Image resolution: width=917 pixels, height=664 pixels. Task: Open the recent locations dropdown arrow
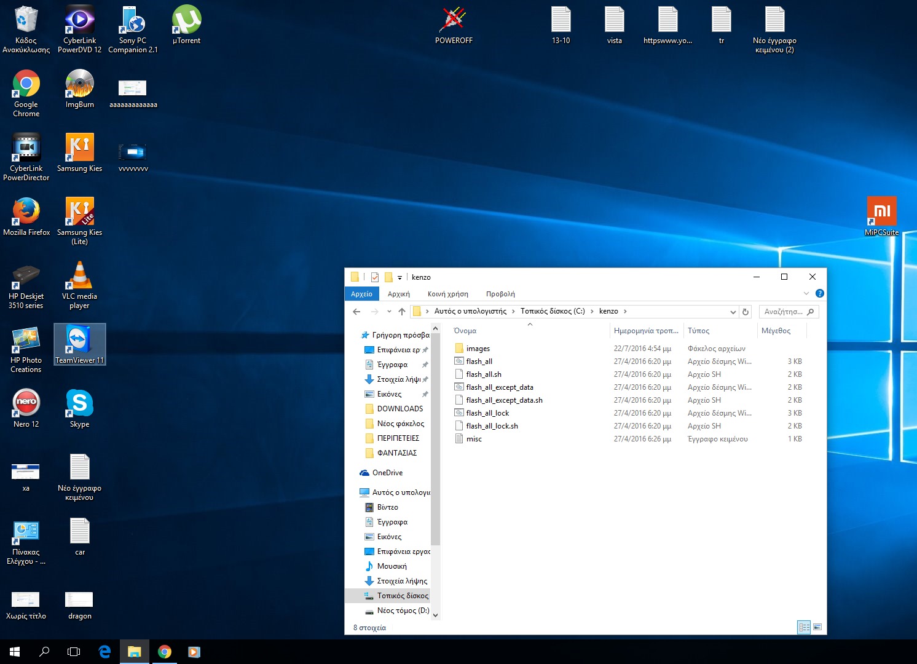click(x=389, y=312)
